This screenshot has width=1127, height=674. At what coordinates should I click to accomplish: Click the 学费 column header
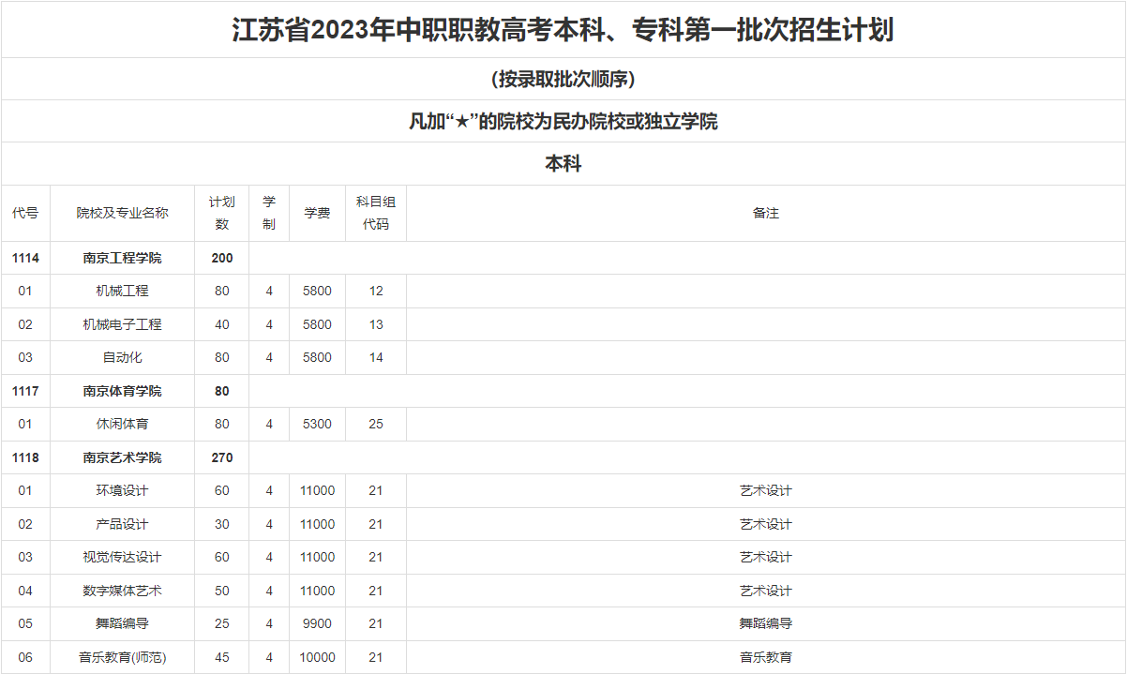pyautogui.click(x=317, y=213)
